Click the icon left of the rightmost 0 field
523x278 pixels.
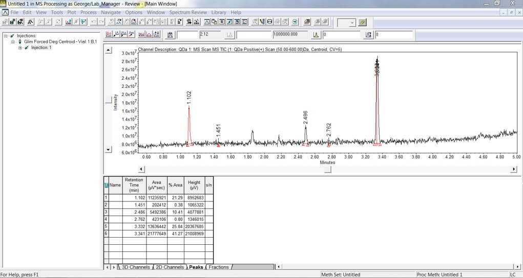coord(368,35)
